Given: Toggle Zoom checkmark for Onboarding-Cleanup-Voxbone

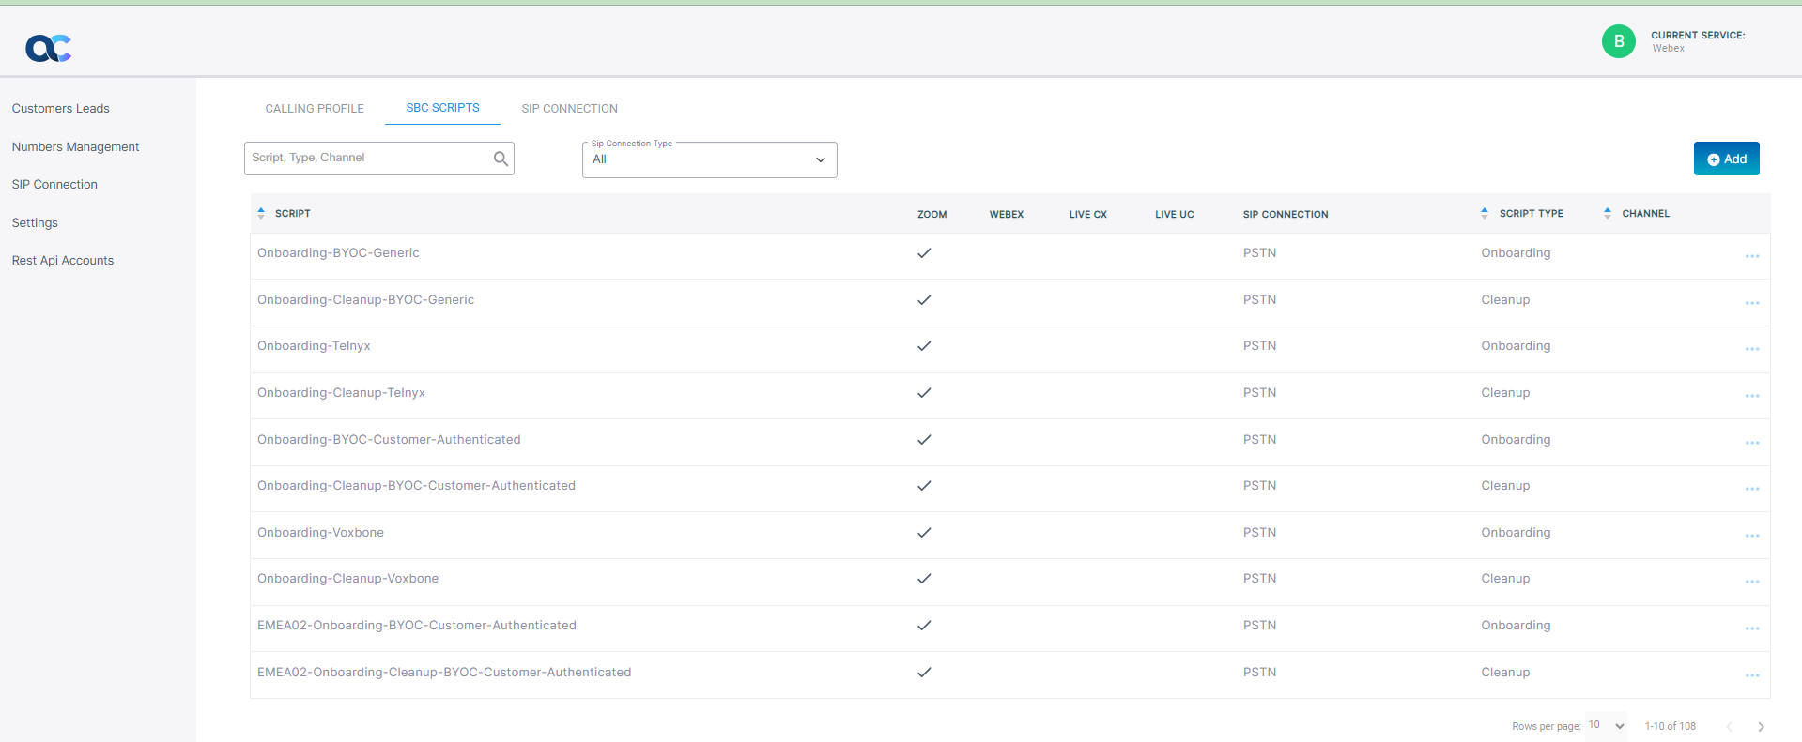Looking at the screenshot, I should pos(924,579).
